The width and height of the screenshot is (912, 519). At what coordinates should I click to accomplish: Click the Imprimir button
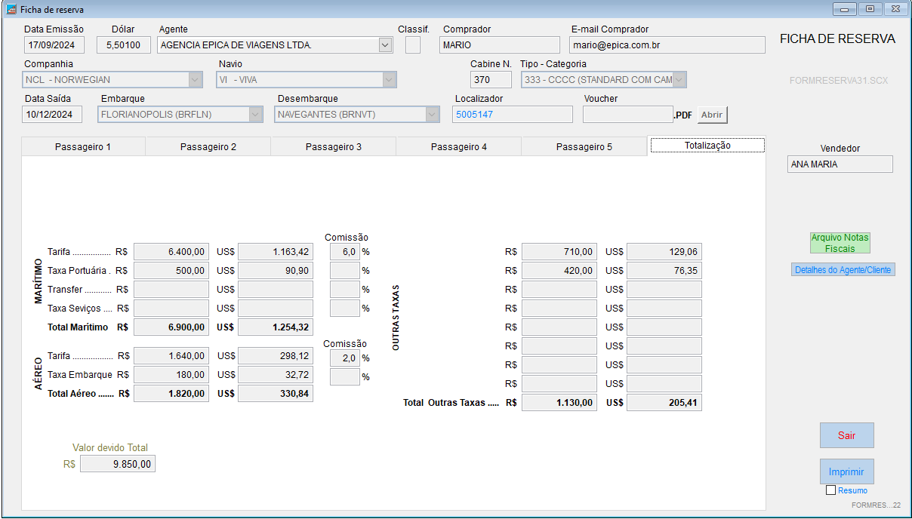click(x=846, y=471)
